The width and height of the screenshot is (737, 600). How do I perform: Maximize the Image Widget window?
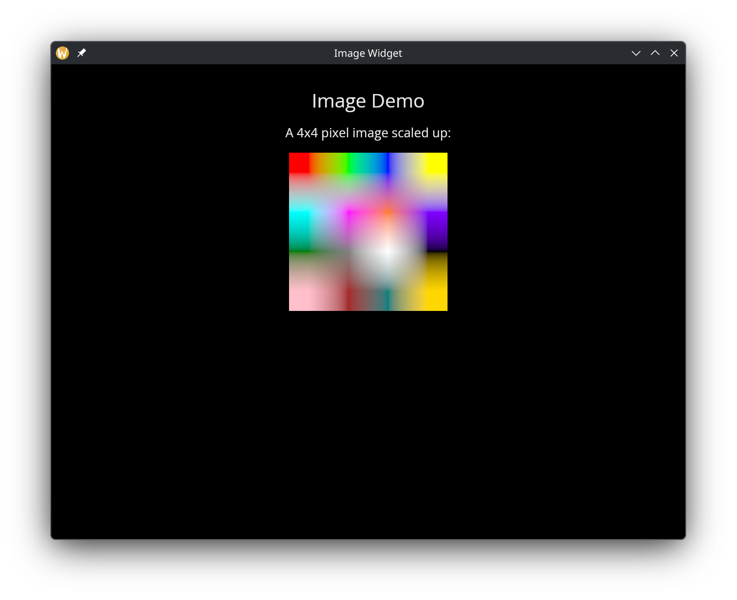[655, 53]
